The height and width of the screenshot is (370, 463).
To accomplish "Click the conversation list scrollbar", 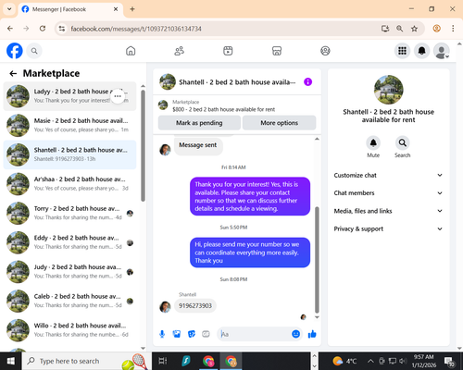I will (x=143, y=145).
